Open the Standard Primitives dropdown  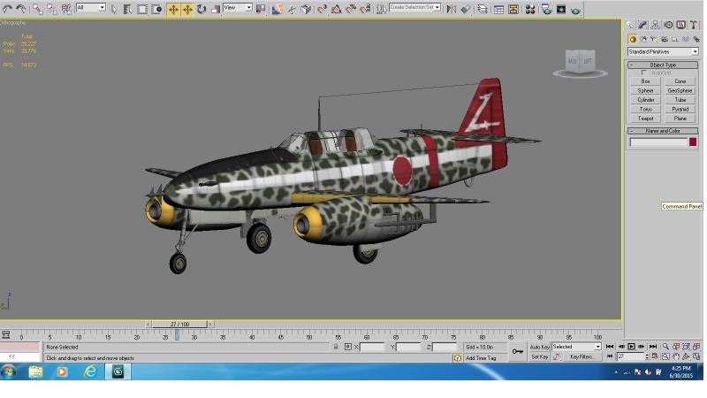pyautogui.click(x=663, y=52)
